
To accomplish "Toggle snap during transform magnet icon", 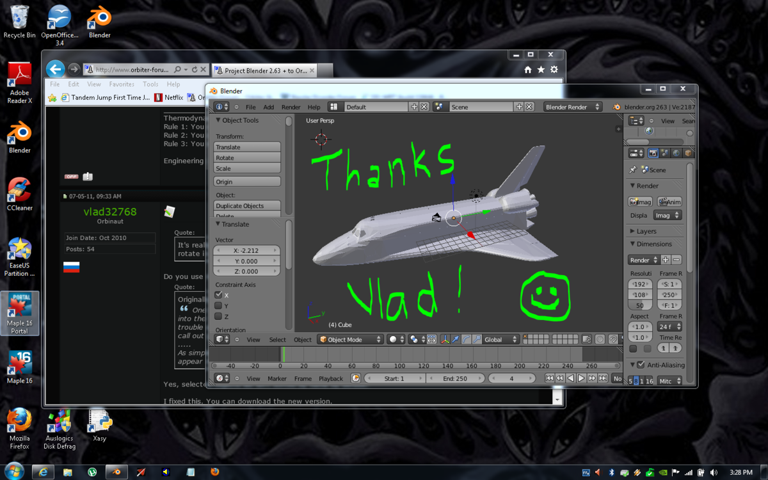I will click(x=612, y=339).
